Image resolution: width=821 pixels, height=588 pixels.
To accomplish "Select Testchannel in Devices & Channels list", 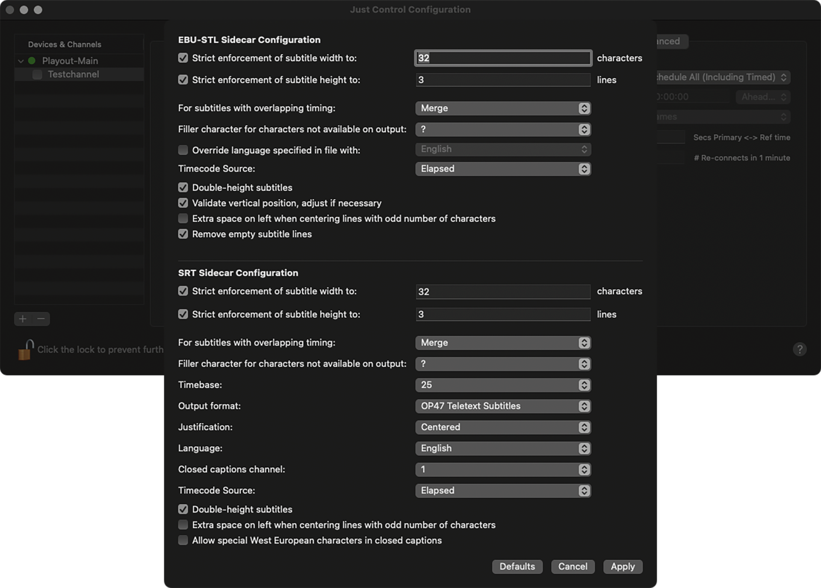I will tap(73, 74).
